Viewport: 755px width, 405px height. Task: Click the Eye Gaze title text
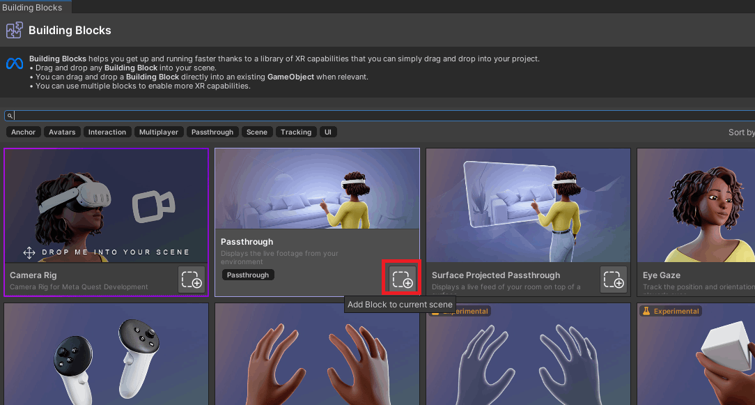662,275
